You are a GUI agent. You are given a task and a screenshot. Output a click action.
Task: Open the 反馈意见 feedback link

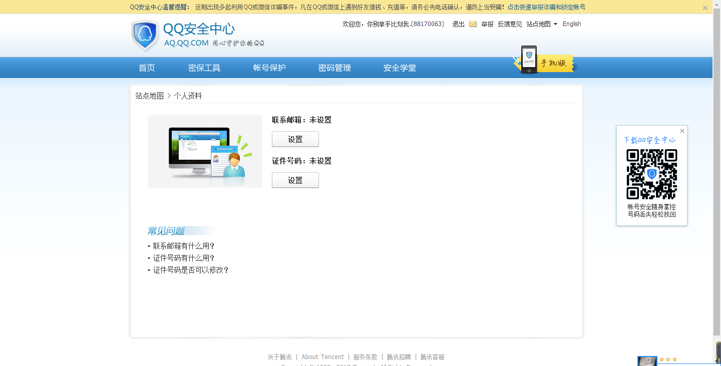pyautogui.click(x=510, y=24)
